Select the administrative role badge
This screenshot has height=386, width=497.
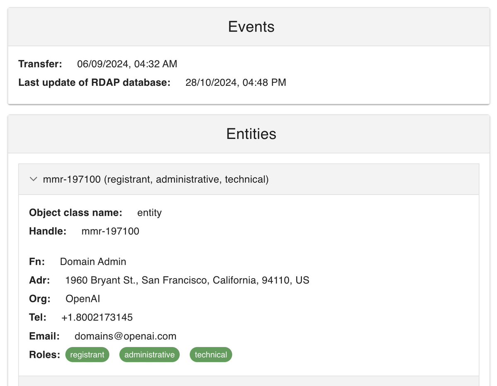point(150,355)
